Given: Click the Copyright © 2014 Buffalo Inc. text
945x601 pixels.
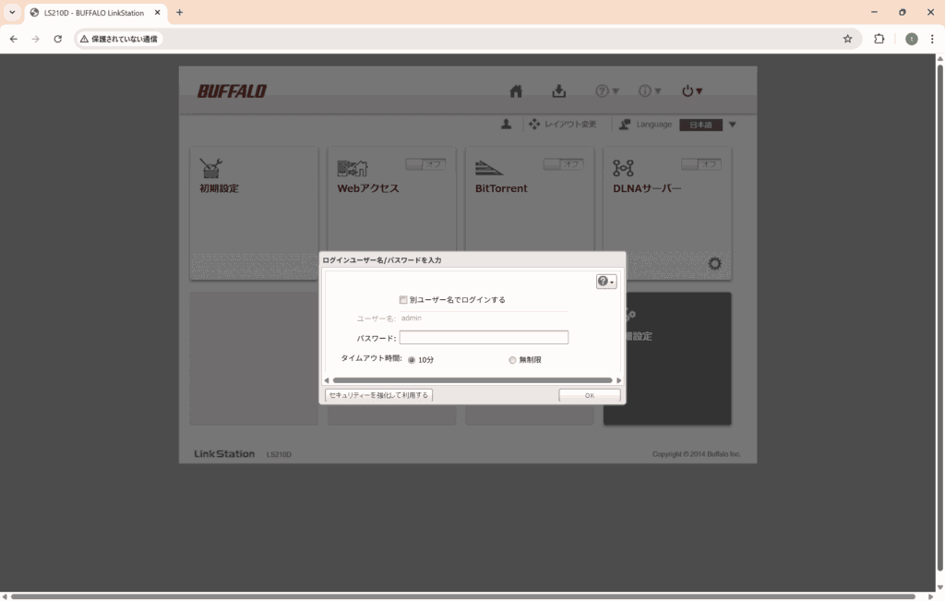Looking at the screenshot, I should (x=696, y=454).
